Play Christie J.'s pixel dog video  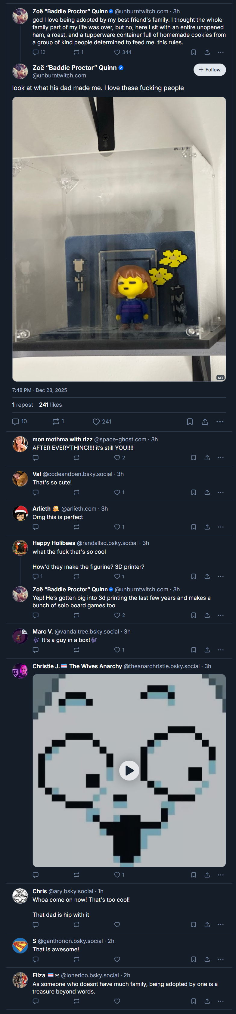(129, 771)
